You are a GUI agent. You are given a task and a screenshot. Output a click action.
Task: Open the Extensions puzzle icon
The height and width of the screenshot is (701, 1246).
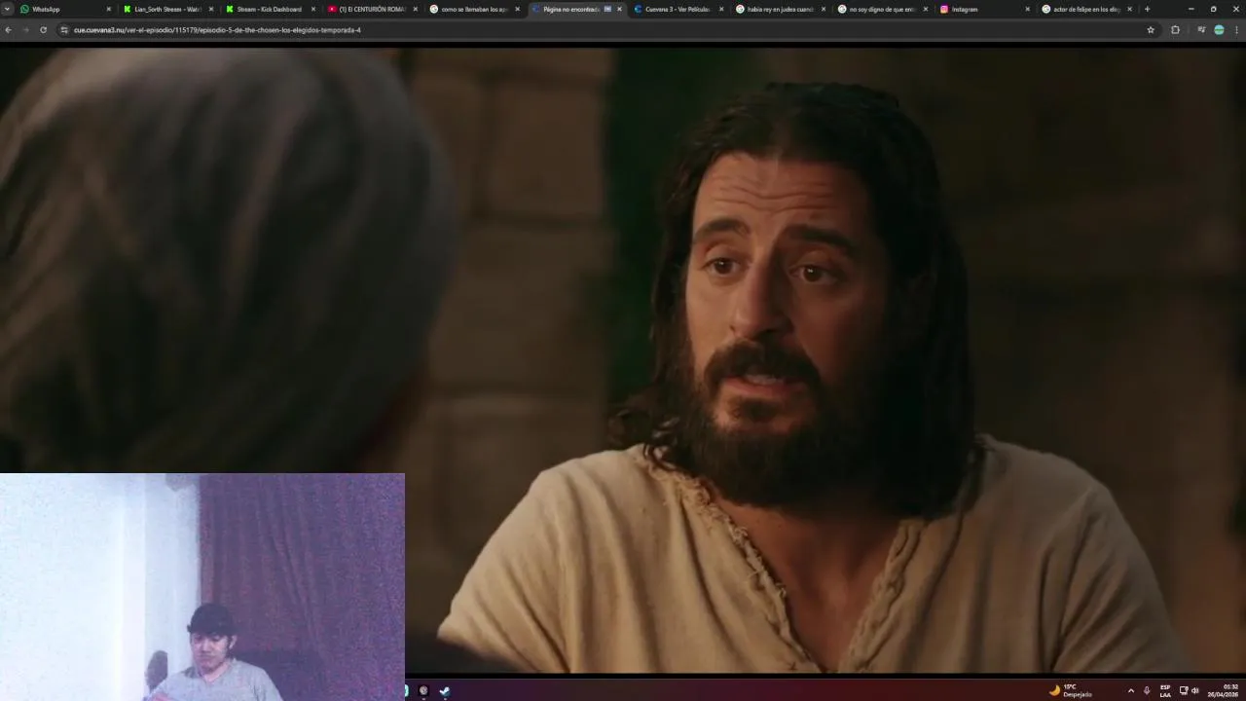point(1175,30)
